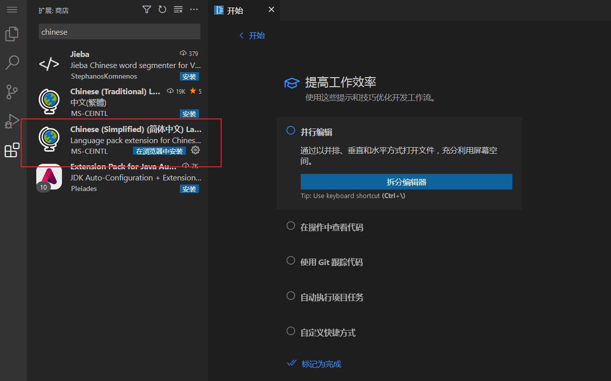611x381 pixels.
Task: Click the Chinese (Simplified) globe icon
Action: click(x=49, y=139)
